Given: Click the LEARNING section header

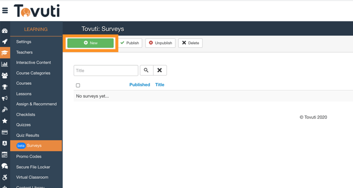Looking at the screenshot, I should (x=36, y=29).
